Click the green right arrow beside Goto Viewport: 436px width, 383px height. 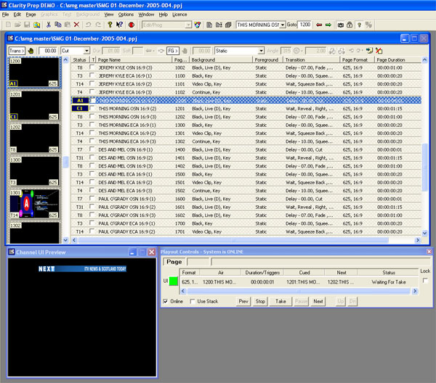coord(328,25)
